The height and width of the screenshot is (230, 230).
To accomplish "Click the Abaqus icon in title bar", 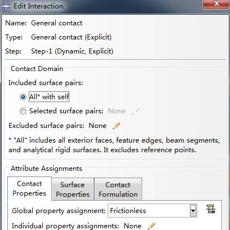I will pos(6,6).
